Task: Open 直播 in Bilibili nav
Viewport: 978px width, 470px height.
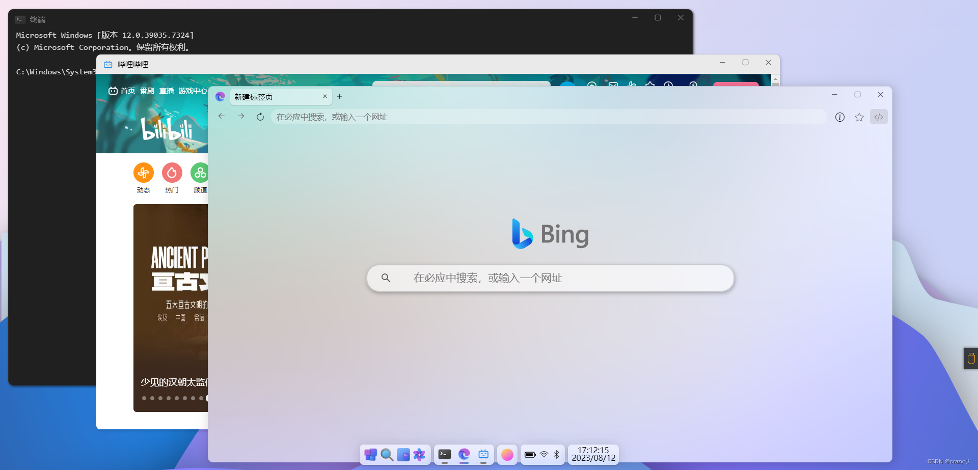Action: click(x=167, y=91)
